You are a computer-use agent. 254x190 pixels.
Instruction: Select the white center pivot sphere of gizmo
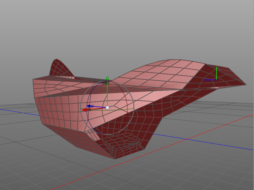(x=107, y=107)
